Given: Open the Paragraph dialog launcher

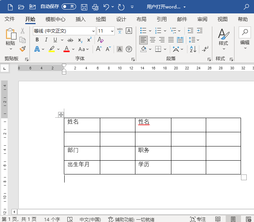Looking at the screenshot, I should coord(209,59).
